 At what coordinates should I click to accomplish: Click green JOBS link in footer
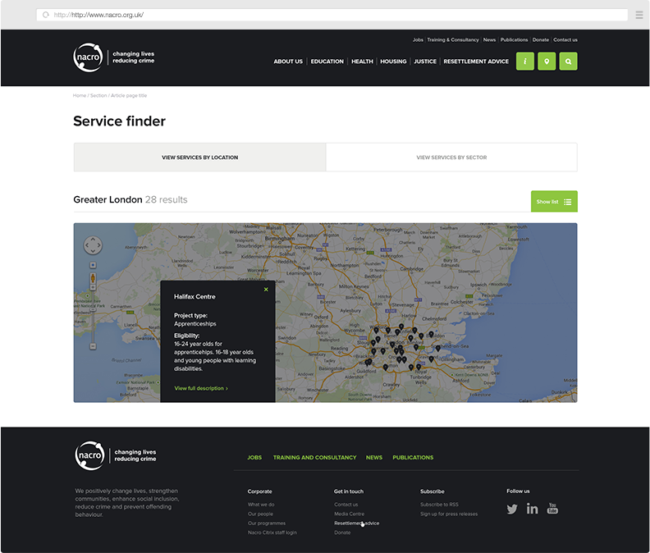[254, 458]
